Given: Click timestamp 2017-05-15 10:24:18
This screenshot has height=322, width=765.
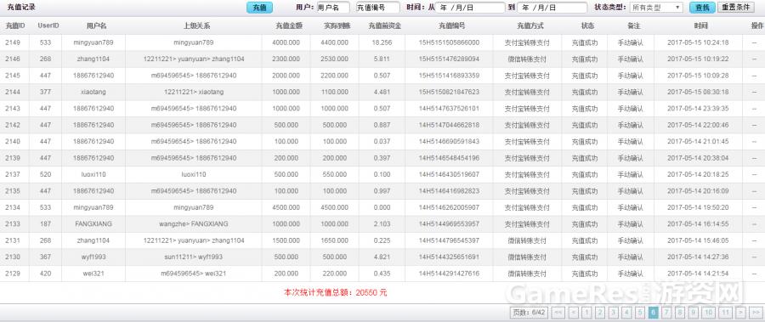Looking at the screenshot, I should [698, 42].
